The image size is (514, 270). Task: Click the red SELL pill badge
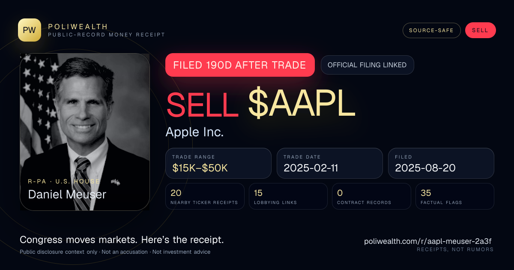coord(480,30)
